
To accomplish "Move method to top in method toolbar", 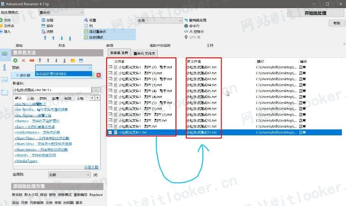I will tap(40, 60).
